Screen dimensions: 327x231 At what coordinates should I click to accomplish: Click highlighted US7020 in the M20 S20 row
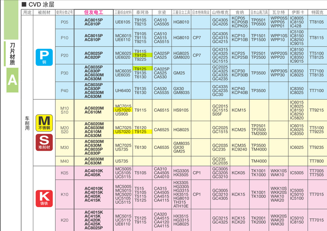click(x=123, y=132)
